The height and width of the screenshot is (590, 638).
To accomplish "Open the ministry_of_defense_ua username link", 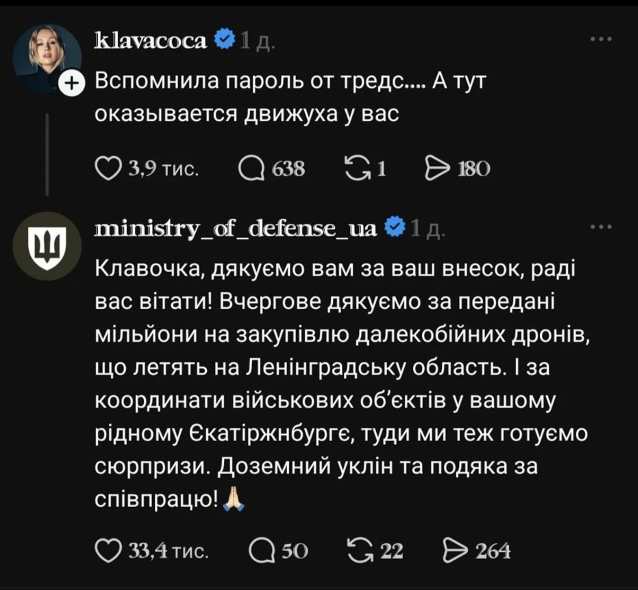I will 236,229.
